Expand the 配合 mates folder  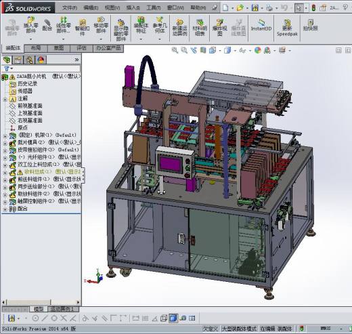click(5, 209)
